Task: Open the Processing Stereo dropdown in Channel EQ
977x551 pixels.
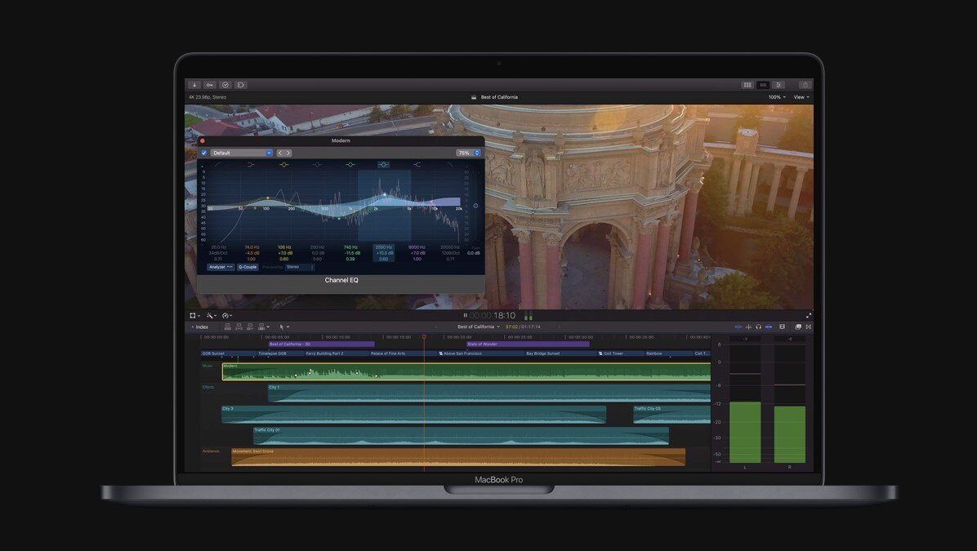Action: [300, 267]
